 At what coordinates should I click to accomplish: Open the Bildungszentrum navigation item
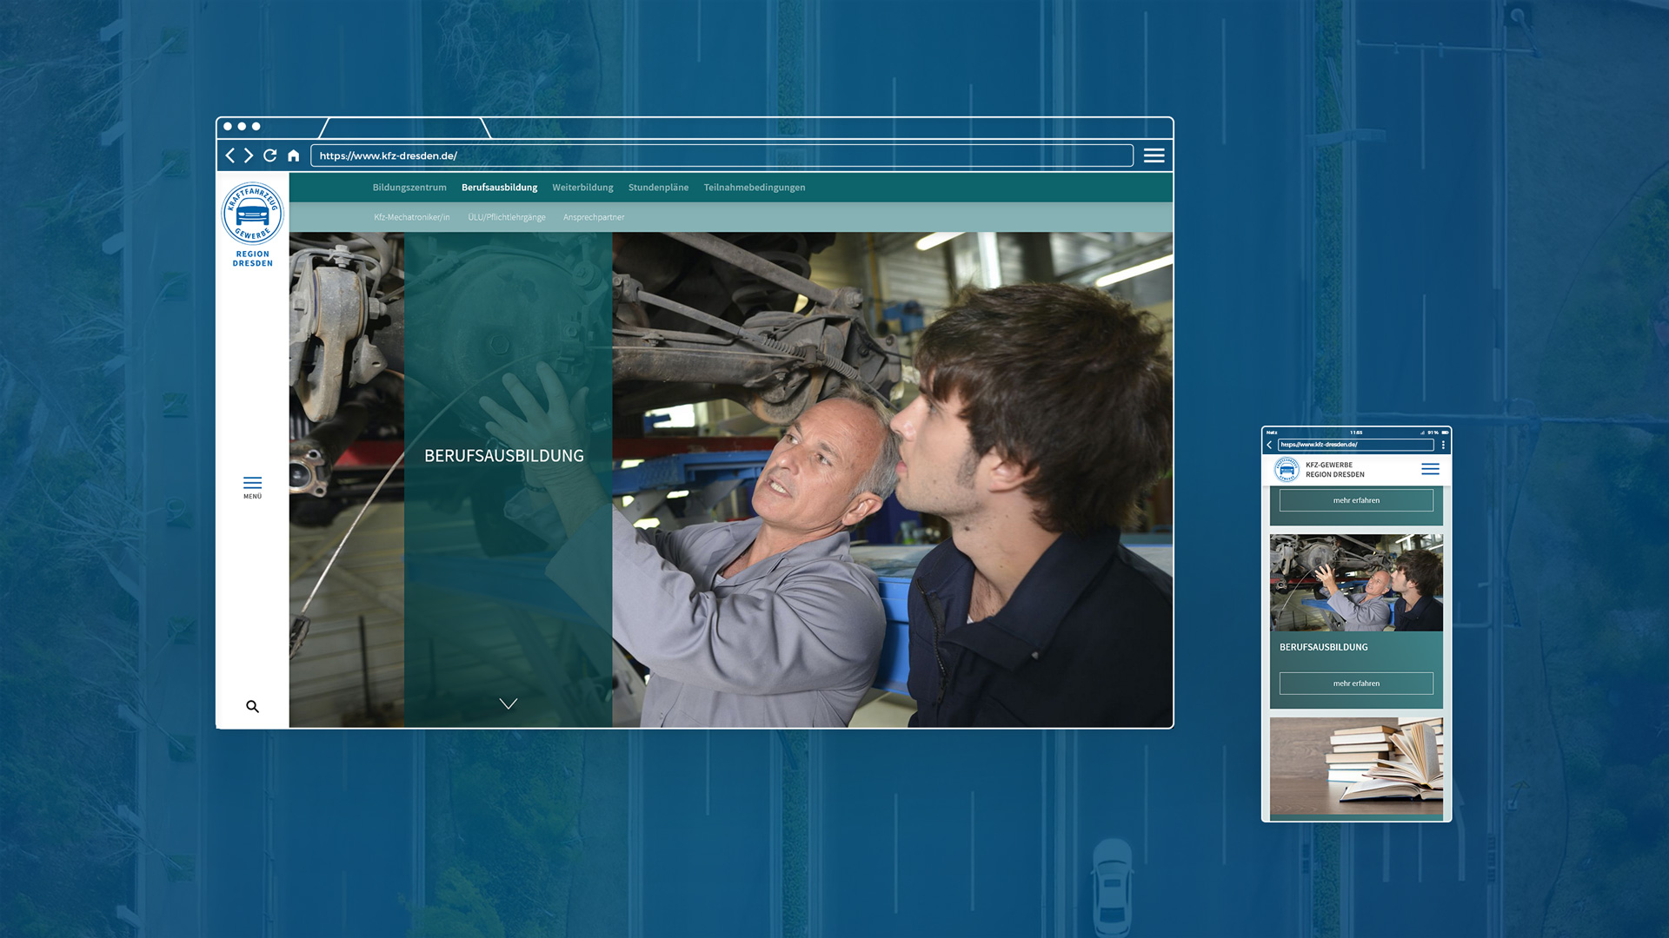(409, 188)
